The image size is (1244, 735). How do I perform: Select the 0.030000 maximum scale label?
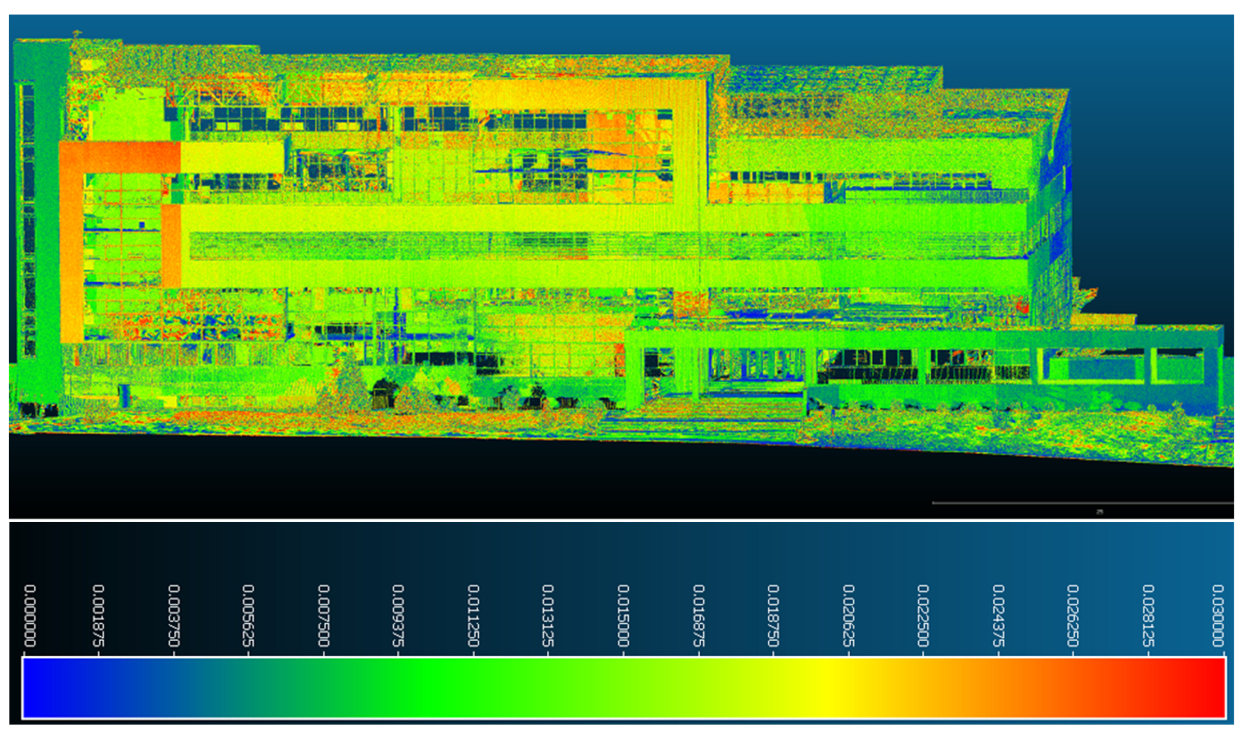pos(1218,616)
